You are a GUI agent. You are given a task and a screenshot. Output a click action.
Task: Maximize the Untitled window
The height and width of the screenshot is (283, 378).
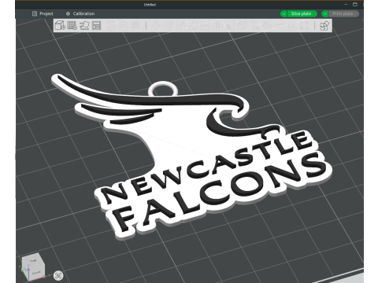[355, 5]
